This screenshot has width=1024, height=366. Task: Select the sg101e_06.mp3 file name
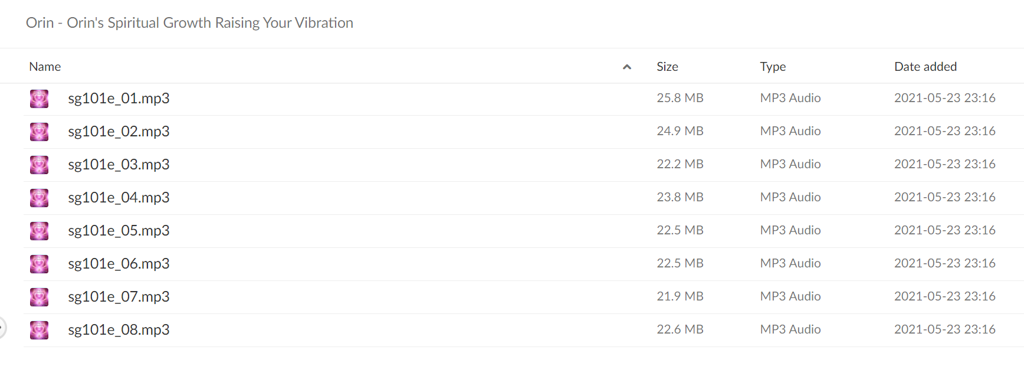click(119, 264)
